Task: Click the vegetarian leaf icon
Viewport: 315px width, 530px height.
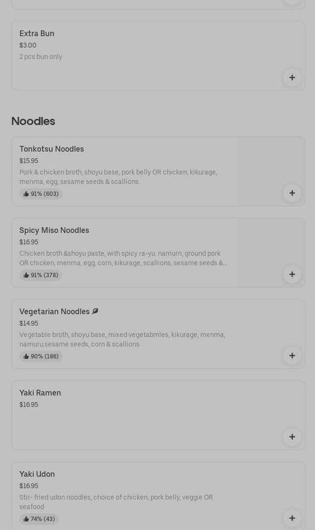Action: 95,311
